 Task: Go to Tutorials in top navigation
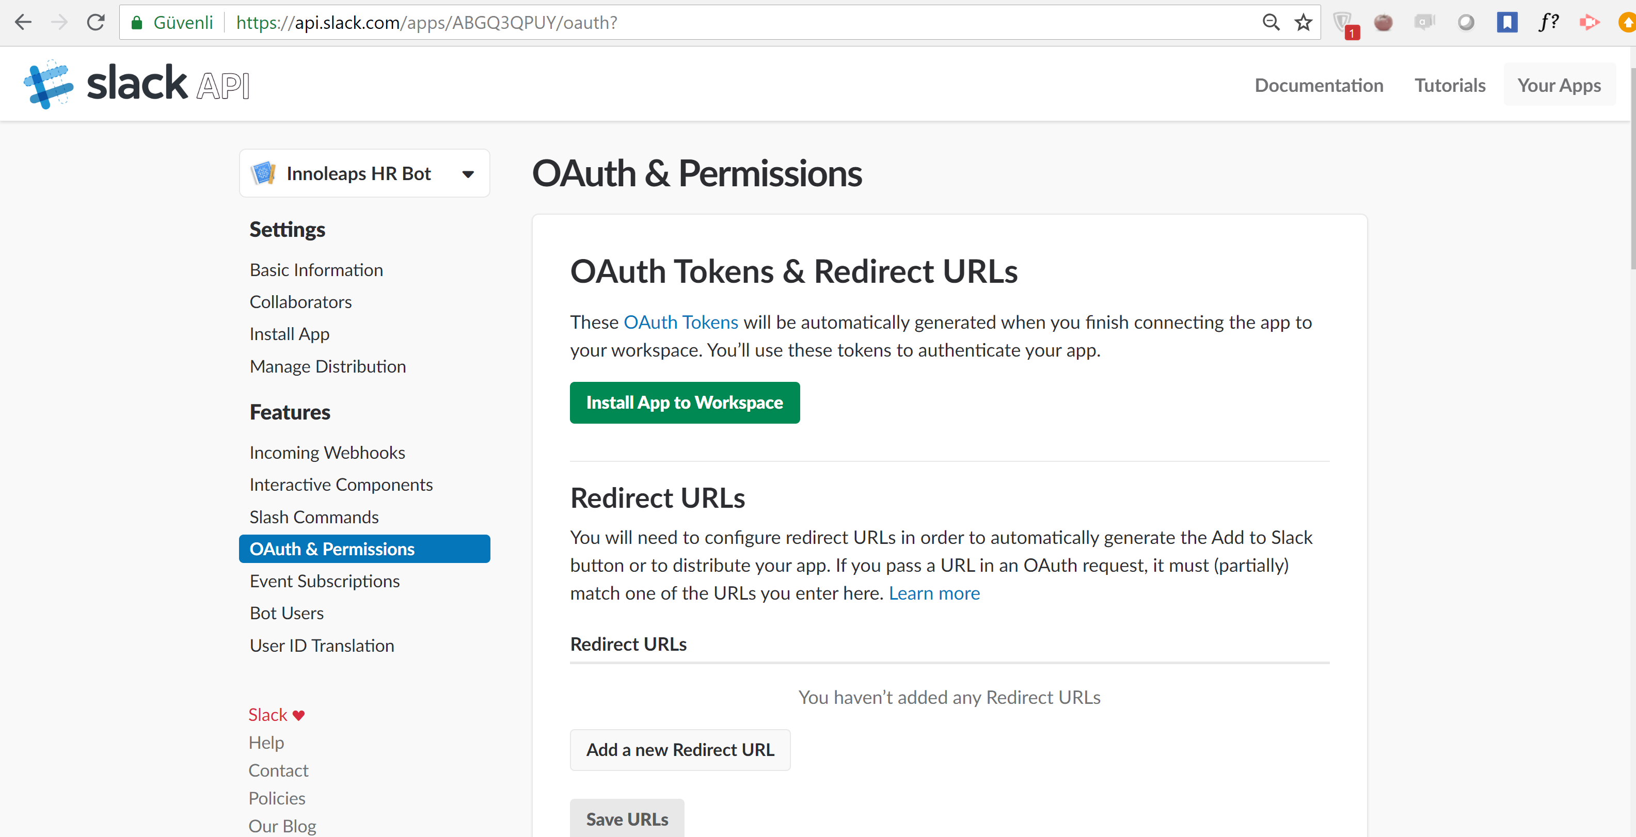coord(1450,85)
